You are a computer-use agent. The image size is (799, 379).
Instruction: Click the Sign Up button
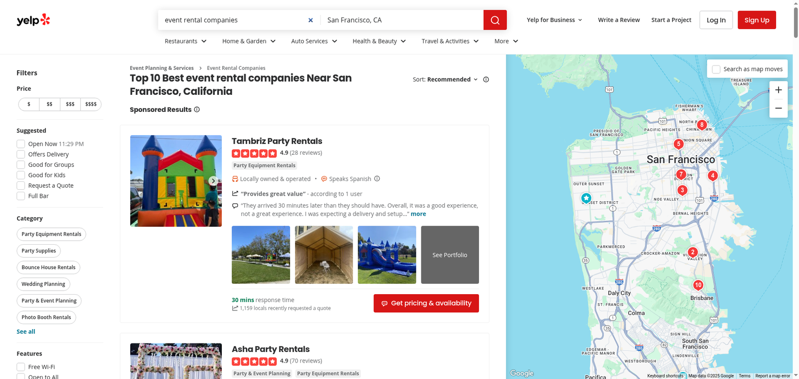(757, 20)
